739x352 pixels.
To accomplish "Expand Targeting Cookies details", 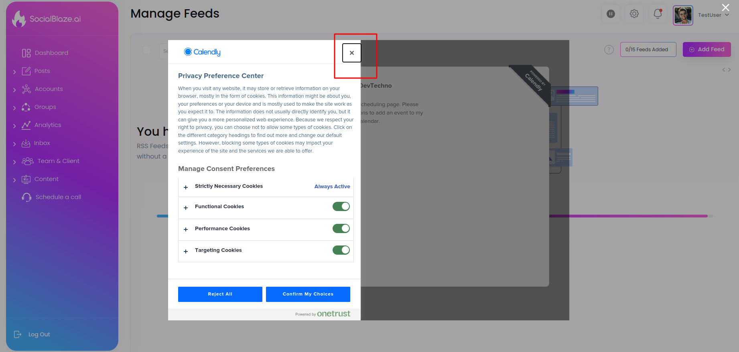I will (186, 251).
